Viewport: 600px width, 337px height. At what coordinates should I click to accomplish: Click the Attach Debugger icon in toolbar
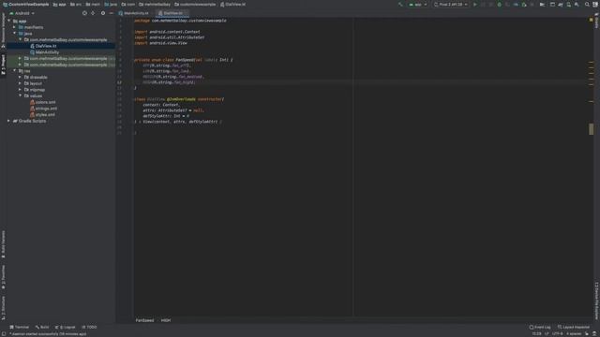tap(524, 5)
